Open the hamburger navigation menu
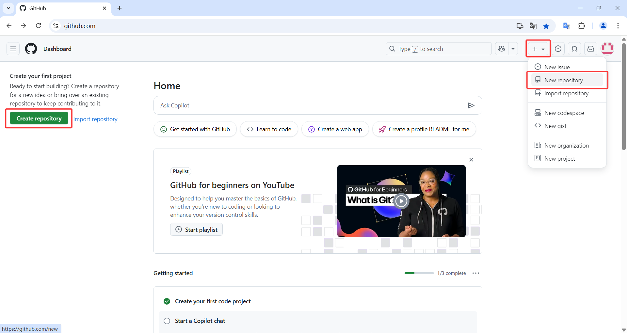The width and height of the screenshot is (627, 333). (x=13, y=49)
